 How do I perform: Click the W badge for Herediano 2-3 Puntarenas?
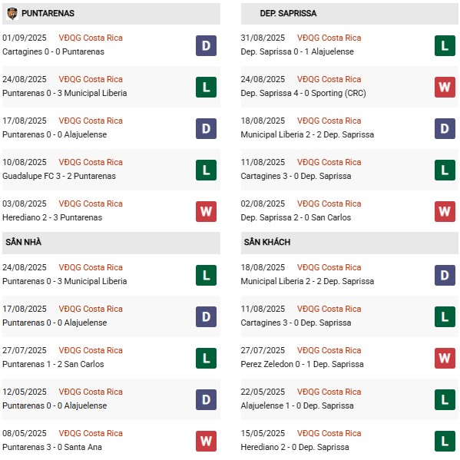tap(206, 211)
